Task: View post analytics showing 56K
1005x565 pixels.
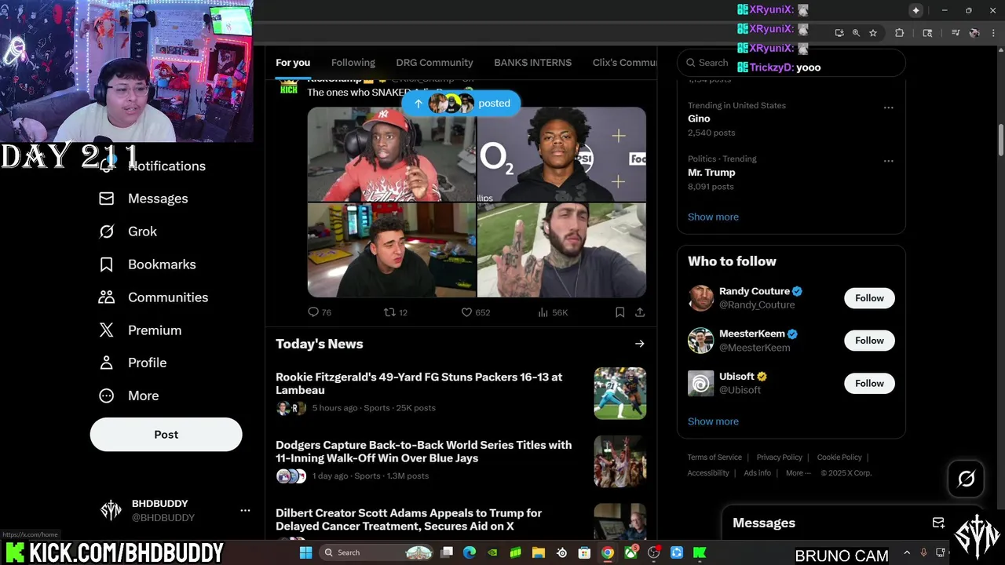Action: [543, 312]
